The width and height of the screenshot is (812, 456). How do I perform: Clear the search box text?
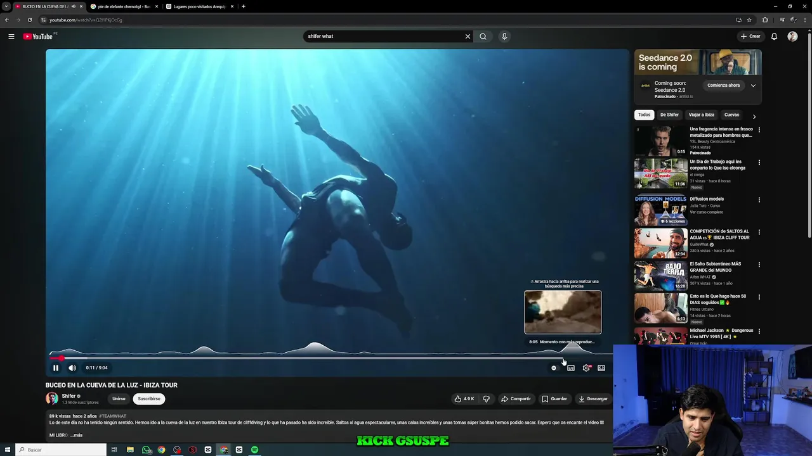pyautogui.click(x=468, y=36)
